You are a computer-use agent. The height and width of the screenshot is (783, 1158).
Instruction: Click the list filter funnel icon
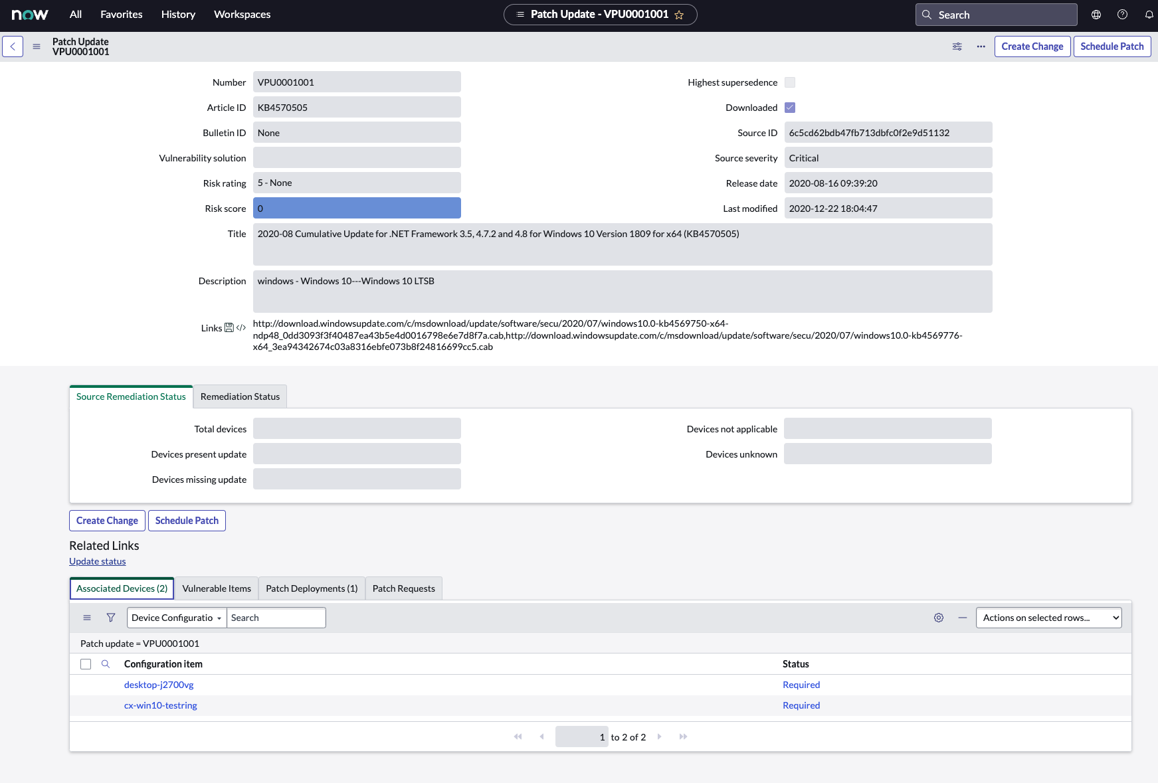click(111, 618)
